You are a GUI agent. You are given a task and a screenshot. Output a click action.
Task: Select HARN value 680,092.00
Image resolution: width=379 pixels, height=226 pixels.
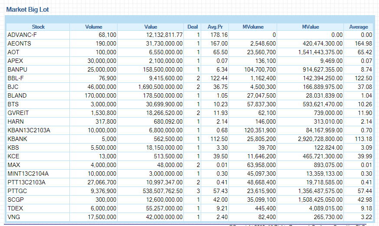[x=168, y=121]
